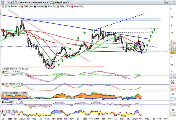Open the SMA (120) indicator settings
Viewport: 176px width, 120px height.
click(x=78, y=6)
